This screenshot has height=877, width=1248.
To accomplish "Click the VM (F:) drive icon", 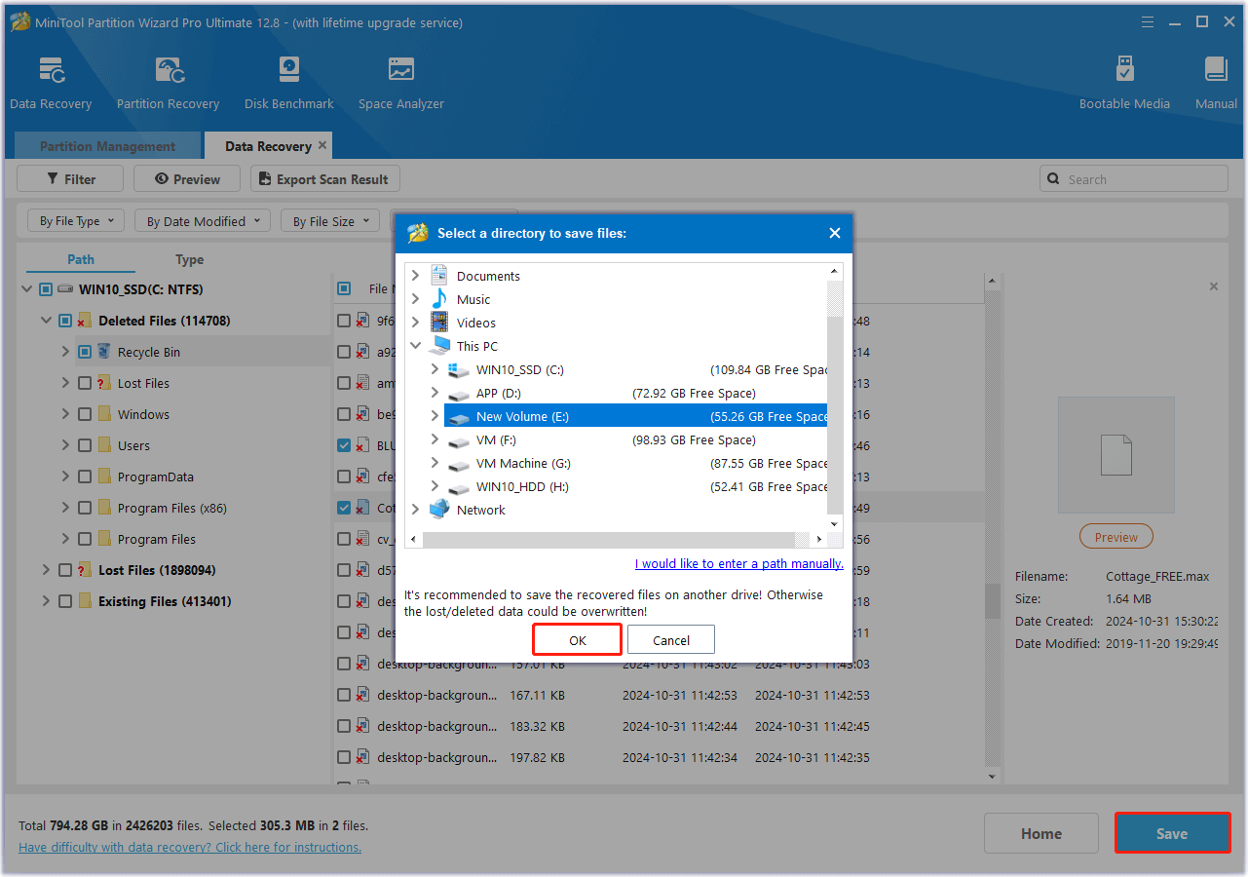I will click(459, 440).
